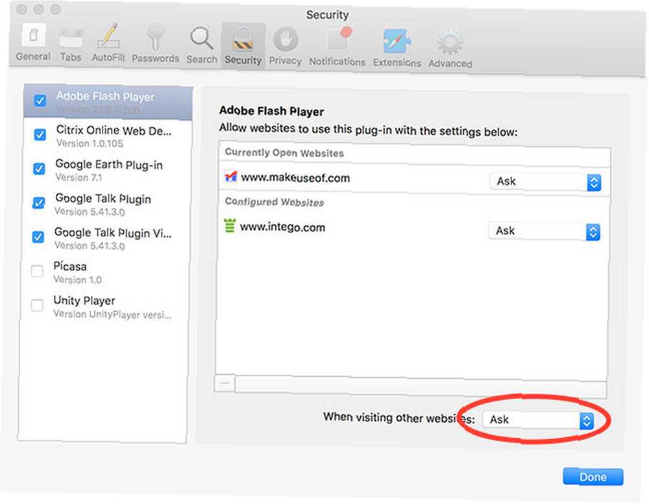Open Ask dropdown for www.intego.com
This screenshot has width=649, height=504.
point(545,231)
